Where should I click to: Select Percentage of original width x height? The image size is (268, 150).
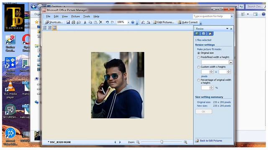click(198, 80)
